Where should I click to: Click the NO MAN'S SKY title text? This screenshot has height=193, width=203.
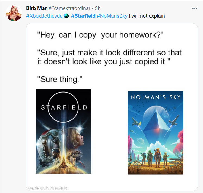(156, 97)
